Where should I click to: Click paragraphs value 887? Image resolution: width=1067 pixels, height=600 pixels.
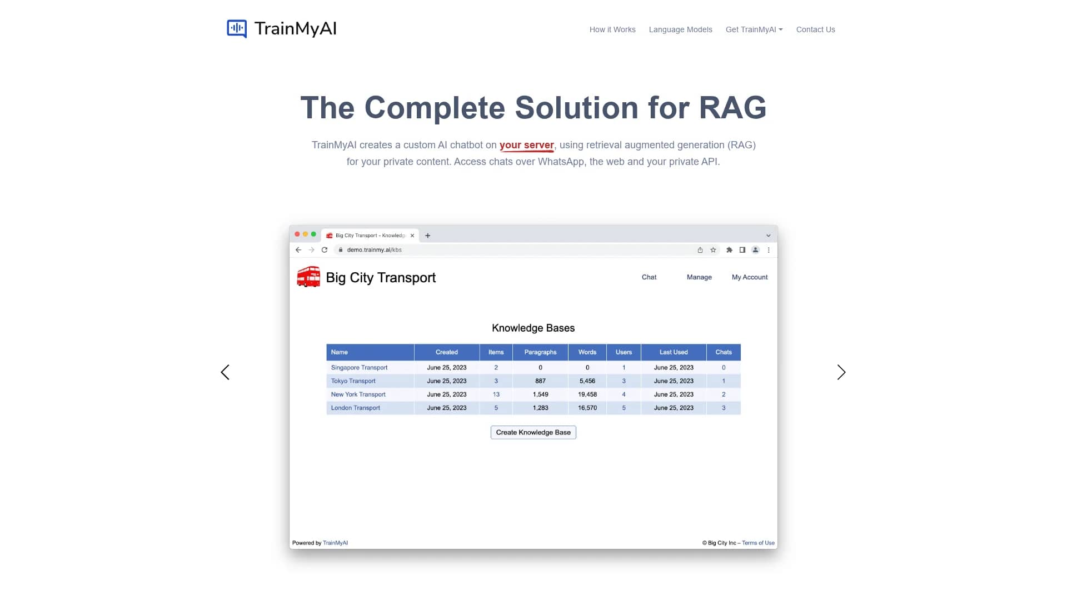540,381
